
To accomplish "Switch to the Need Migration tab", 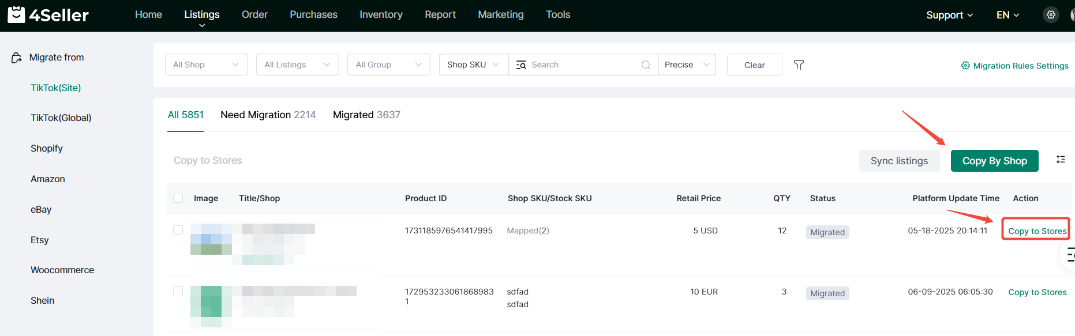I will [268, 115].
